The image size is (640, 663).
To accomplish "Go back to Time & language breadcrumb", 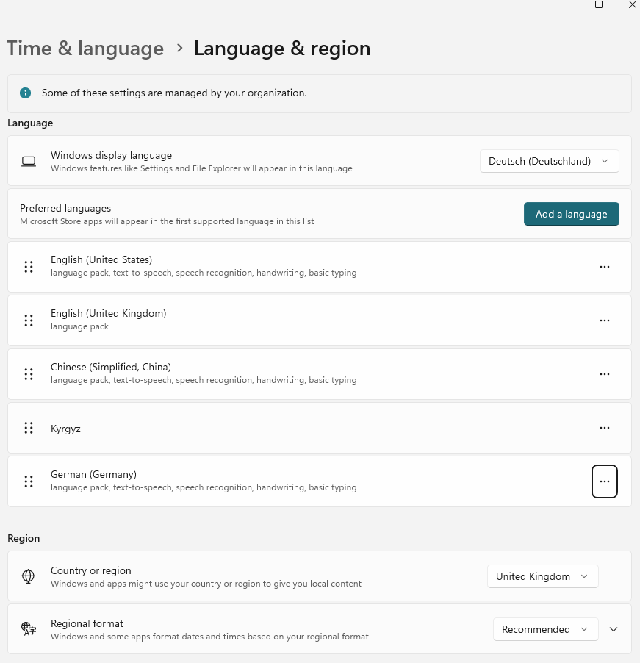I will coord(85,49).
